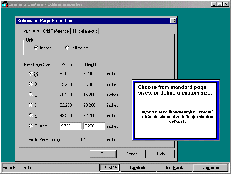
Task: Select the Custom page size option
Action: point(31,126)
